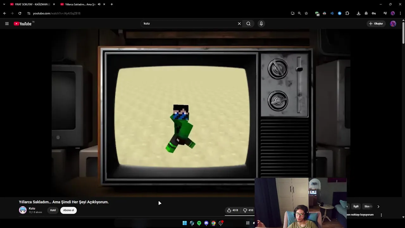The height and width of the screenshot is (228, 405).
Task: Open Chrome three-dot menu
Action: [400, 13]
